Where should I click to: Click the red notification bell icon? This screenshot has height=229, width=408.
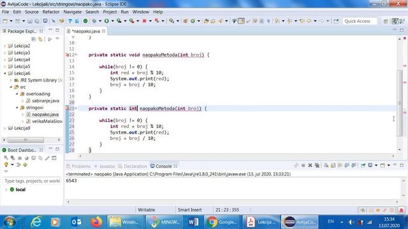click(401, 210)
